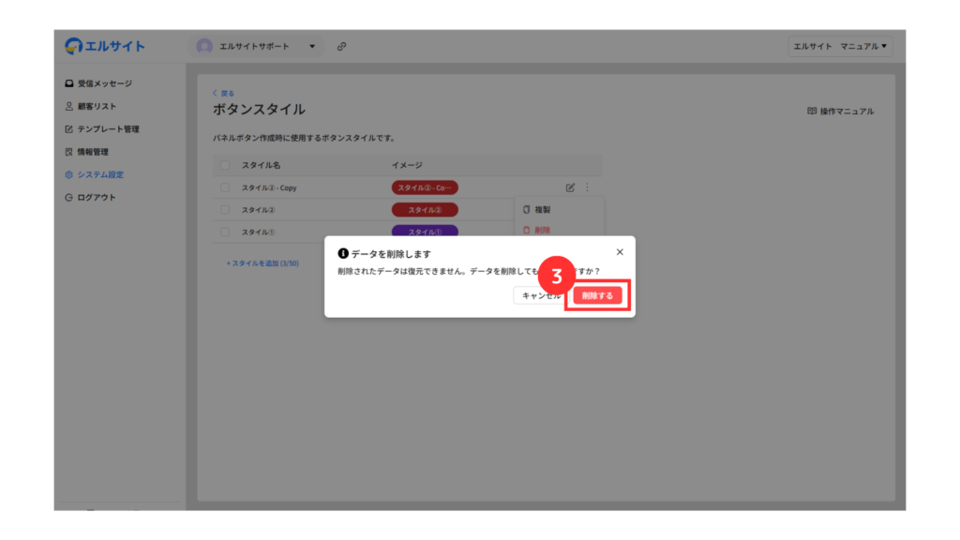Open the three-dot menu for スタイル②-Copy

[x=588, y=187]
